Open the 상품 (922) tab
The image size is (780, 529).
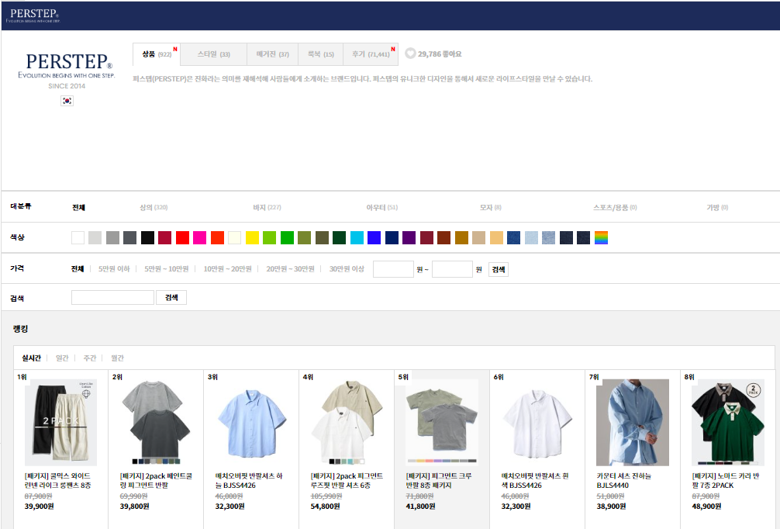[x=156, y=54]
